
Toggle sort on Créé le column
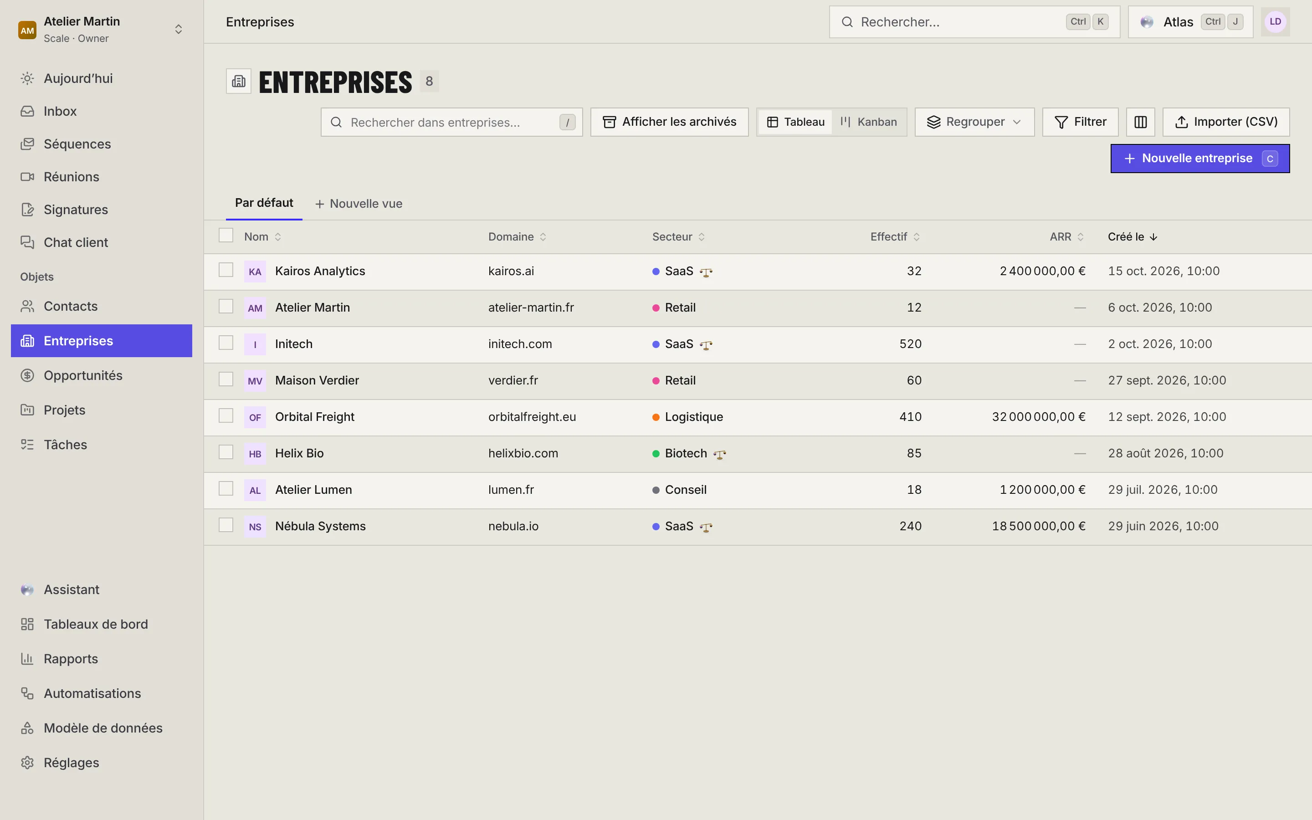pos(1133,237)
